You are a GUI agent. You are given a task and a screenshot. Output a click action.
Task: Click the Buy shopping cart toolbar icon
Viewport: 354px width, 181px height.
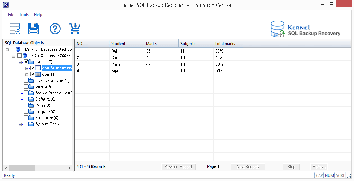click(75, 29)
